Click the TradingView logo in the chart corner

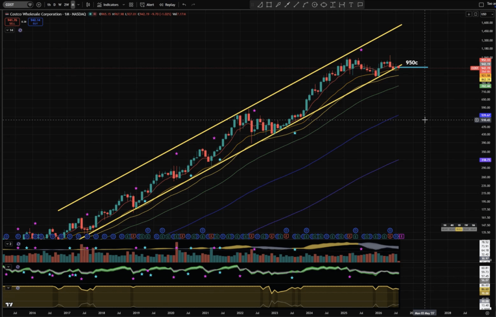point(9,305)
